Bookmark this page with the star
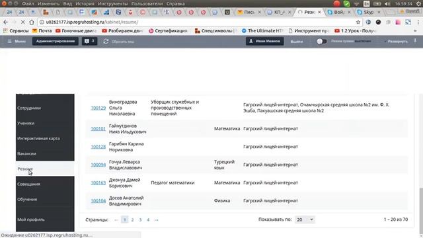This screenshot has height=238, width=423. 358,22
